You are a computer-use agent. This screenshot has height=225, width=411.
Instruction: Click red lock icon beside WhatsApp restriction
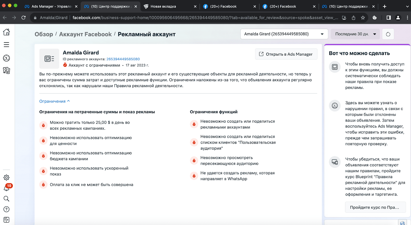click(x=194, y=176)
